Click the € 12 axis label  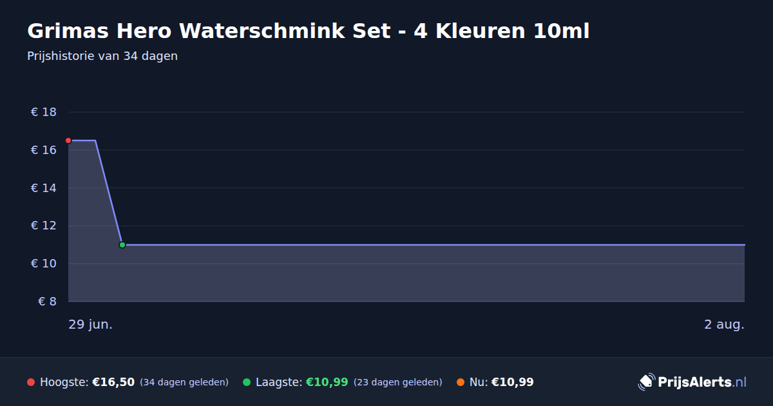pos(43,226)
